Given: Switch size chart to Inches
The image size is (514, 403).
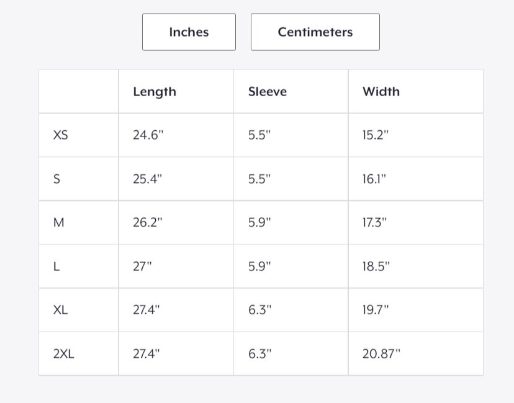Looking at the screenshot, I should pos(189,32).
